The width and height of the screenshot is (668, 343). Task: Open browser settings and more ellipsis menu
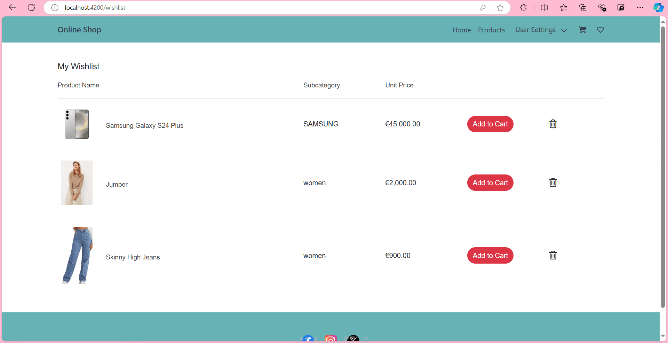pos(640,8)
